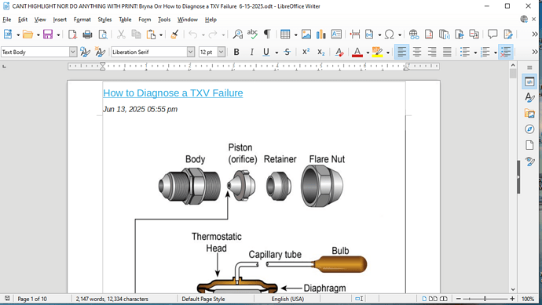Toggle Formatting Marks pilcrow

[267, 34]
